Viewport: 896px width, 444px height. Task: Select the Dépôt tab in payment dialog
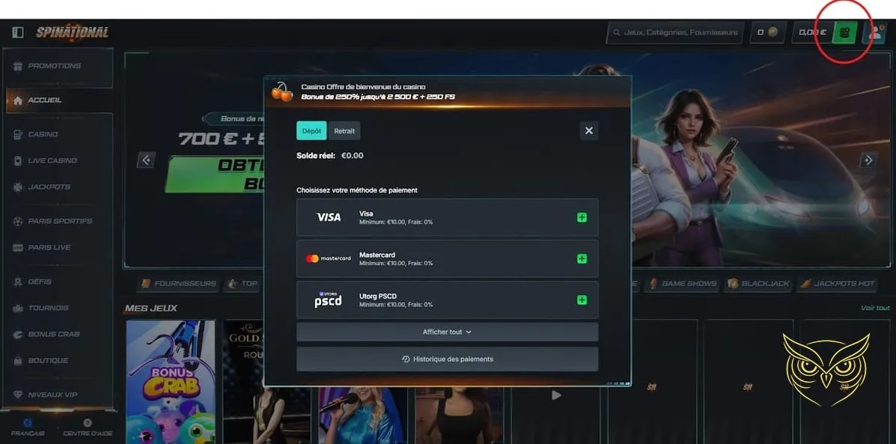pyautogui.click(x=311, y=130)
